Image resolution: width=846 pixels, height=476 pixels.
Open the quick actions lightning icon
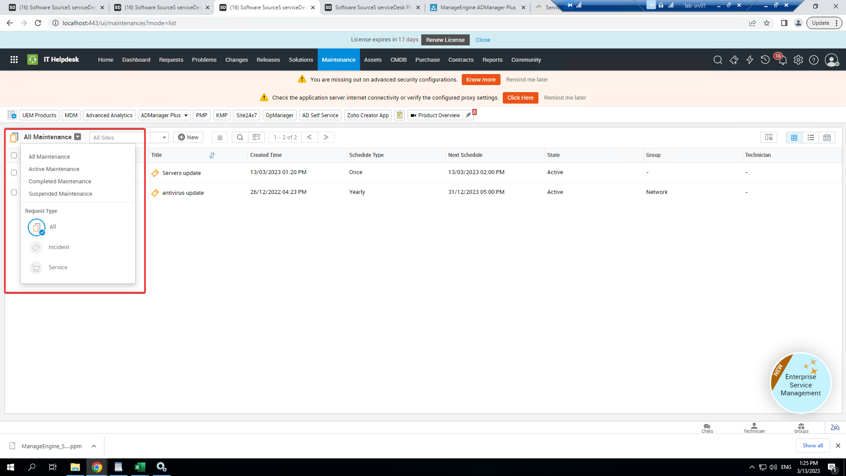point(750,60)
